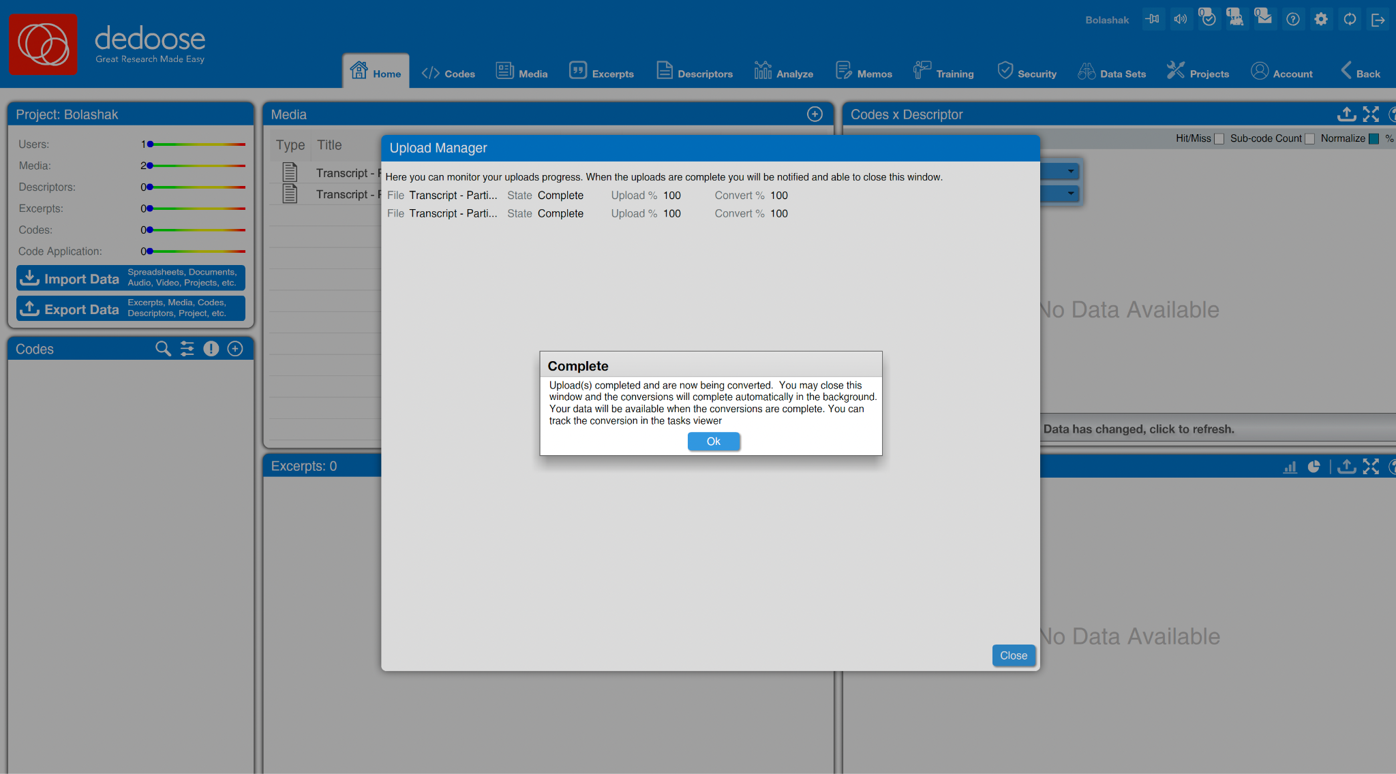Viewport: 1396px width, 774px height.
Task: Open Codes panel filter sliders icon
Action: point(187,349)
